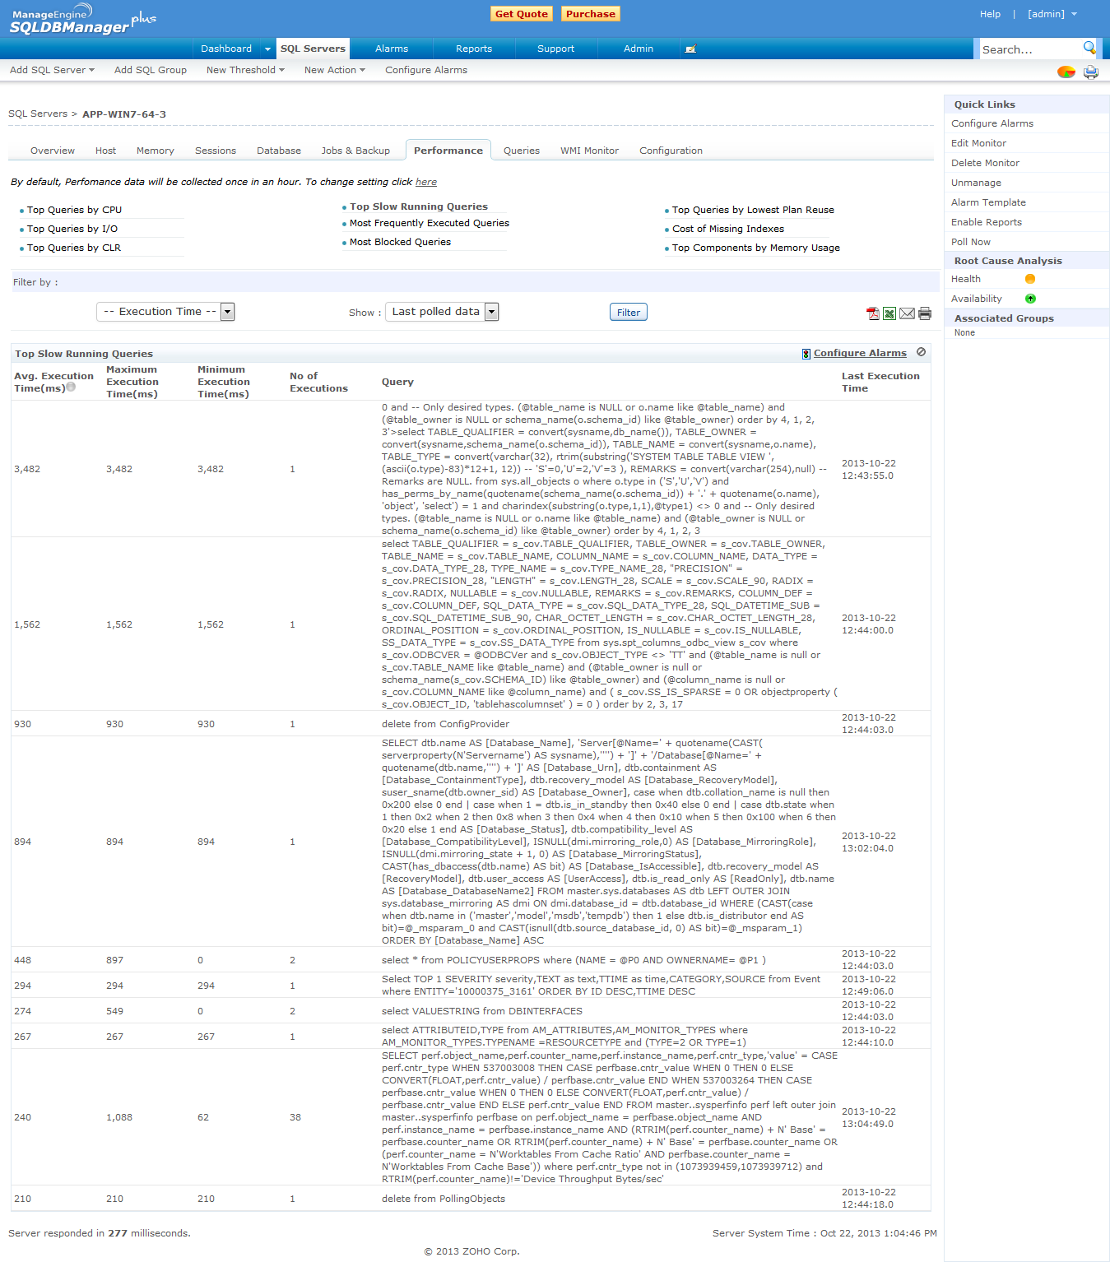Open the pie chart icon in the toolbar
Screen dimensions: 1110x1262
(x=1066, y=72)
